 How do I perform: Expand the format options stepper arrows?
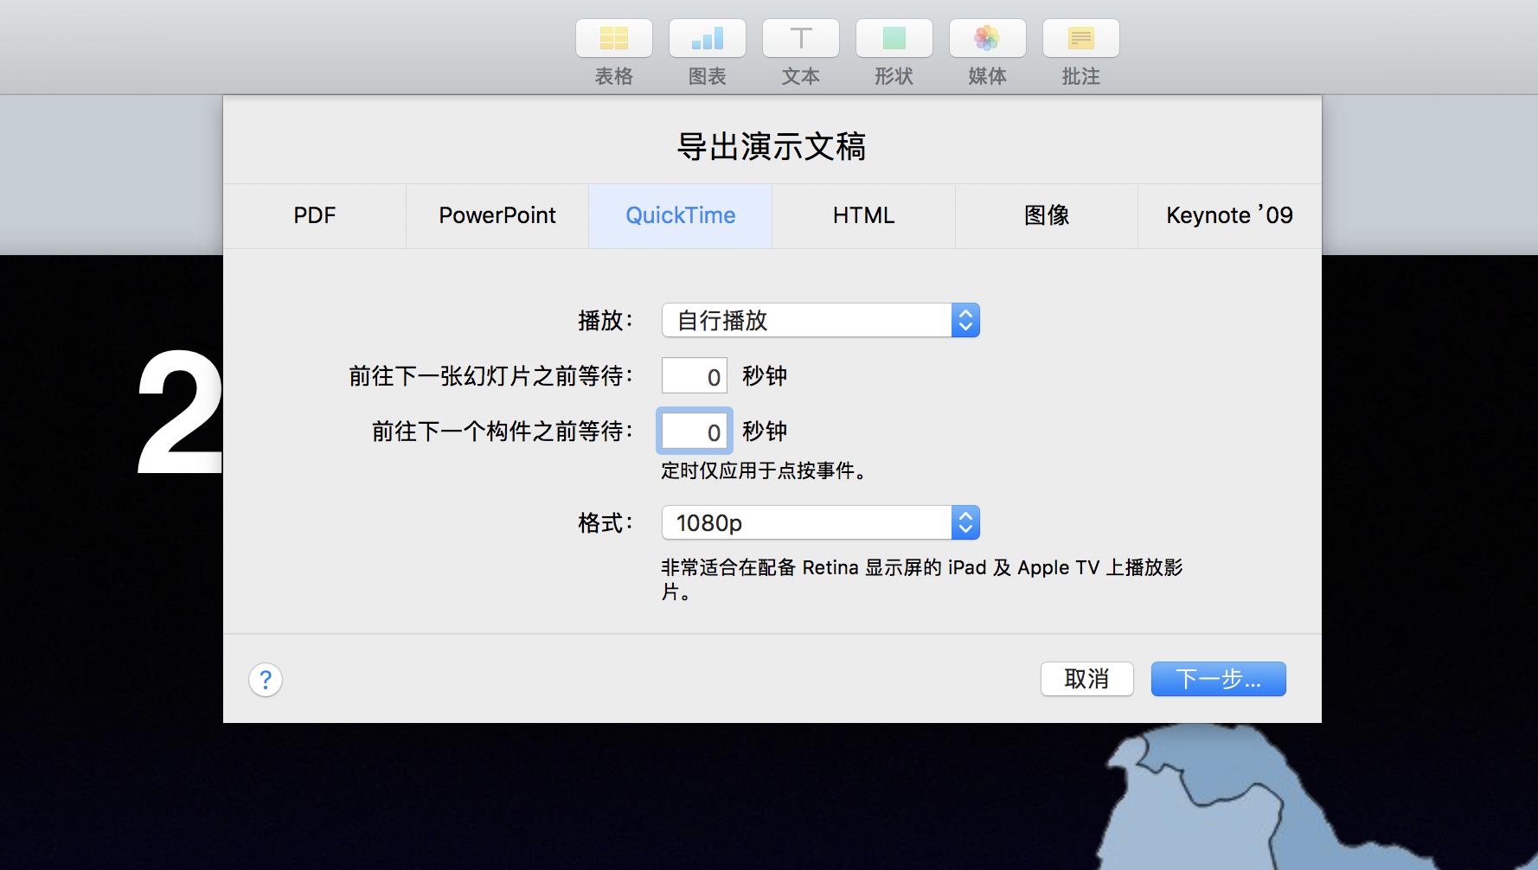(x=966, y=522)
